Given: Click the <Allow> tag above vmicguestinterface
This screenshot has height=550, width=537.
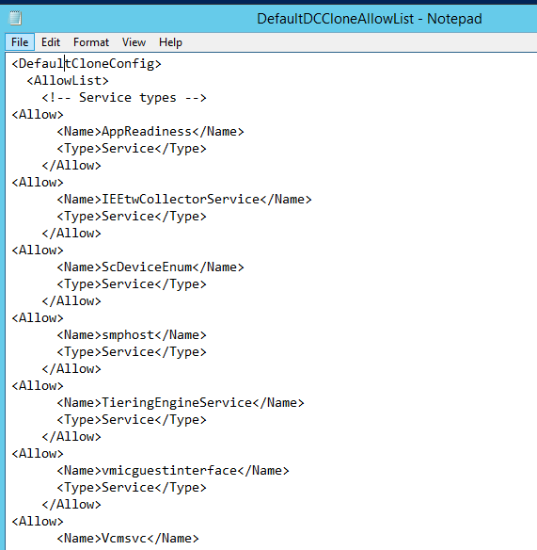Looking at the screenshot, I should pyautogui.click(x=38, y=454).
